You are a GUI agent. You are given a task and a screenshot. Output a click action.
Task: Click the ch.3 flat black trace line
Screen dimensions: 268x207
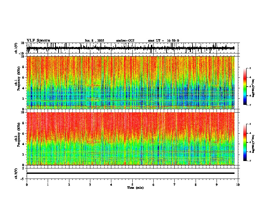point(131,173)
